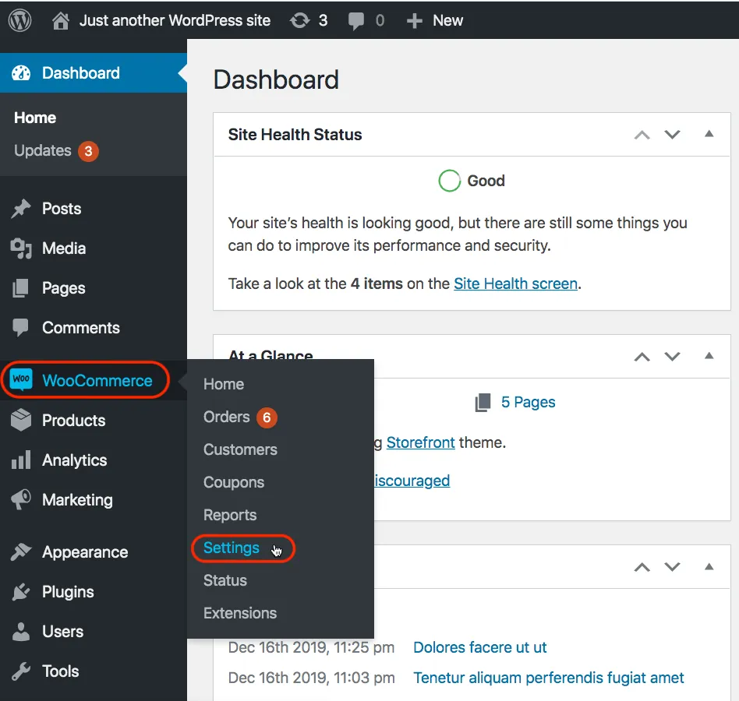
Task: Move Site Health Status widget down
Action: (672, 135)
